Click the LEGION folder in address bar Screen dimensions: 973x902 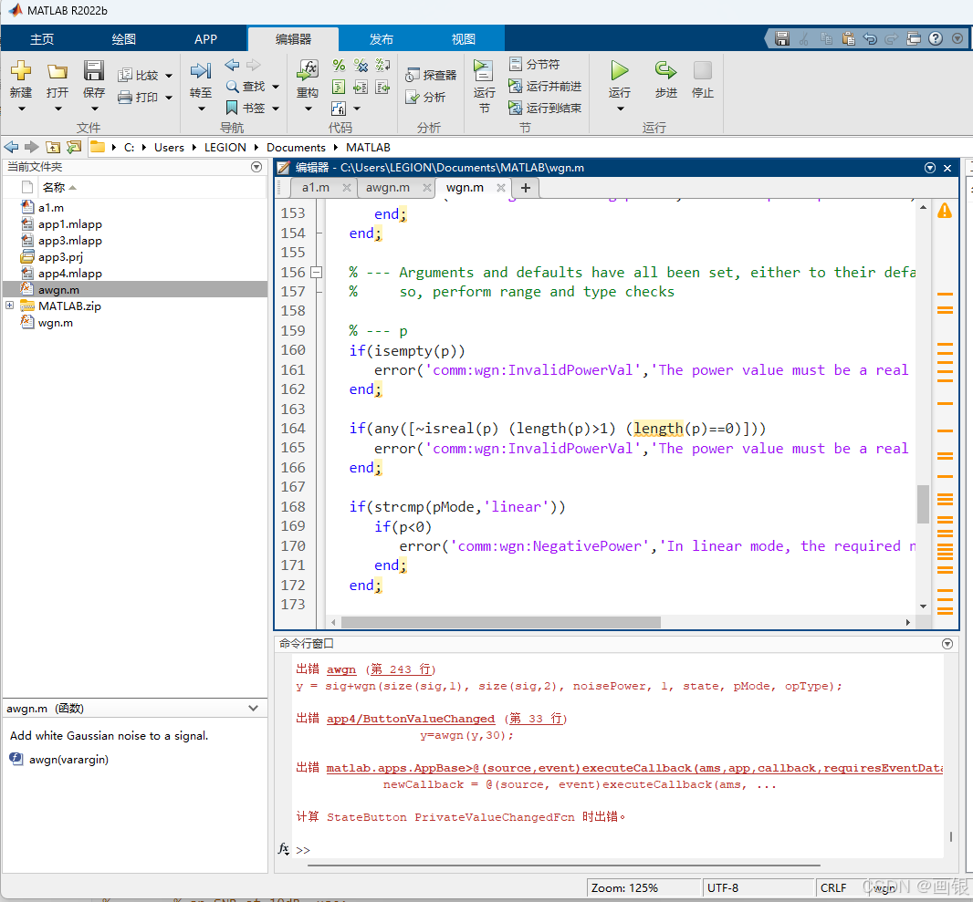pyautogui.click(x=225, y=148)
